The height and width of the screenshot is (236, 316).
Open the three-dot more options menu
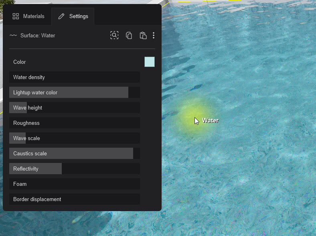click(154, 35)
